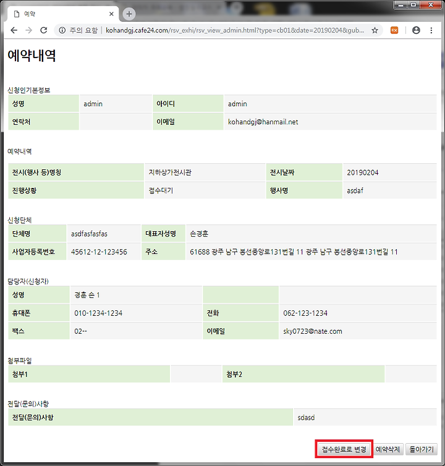Click the email sky0723@nate.com
445x466 pixels.
(313, 331)
